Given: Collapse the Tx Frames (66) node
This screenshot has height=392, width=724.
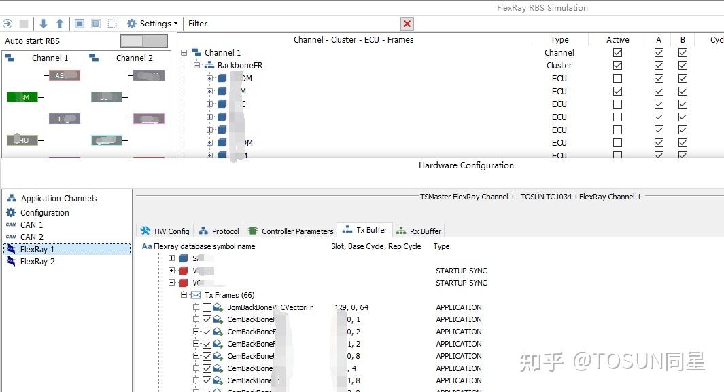Looking at the screenshot, I should [x=183, y=295].
